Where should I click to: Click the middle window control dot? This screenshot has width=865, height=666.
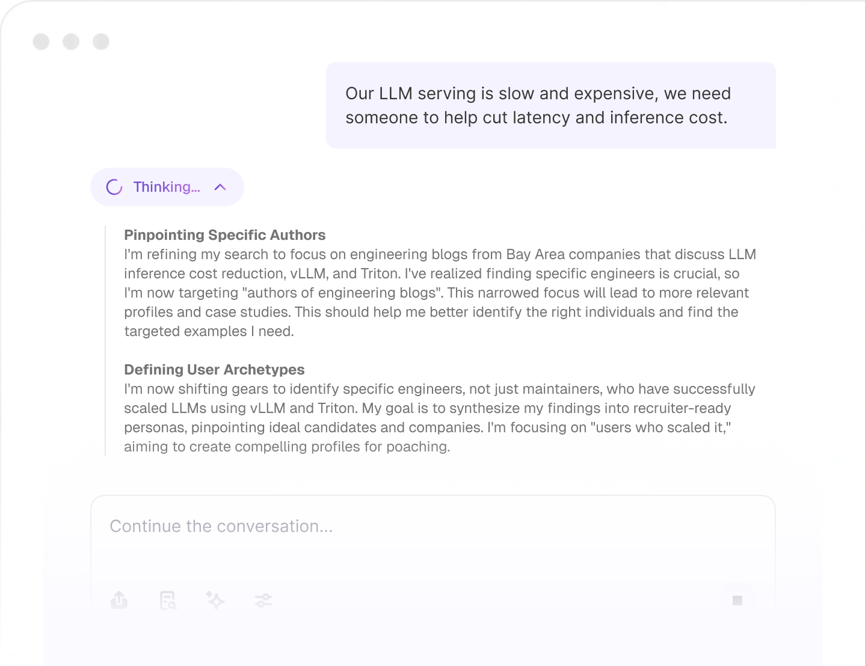(x=71, y=41)
